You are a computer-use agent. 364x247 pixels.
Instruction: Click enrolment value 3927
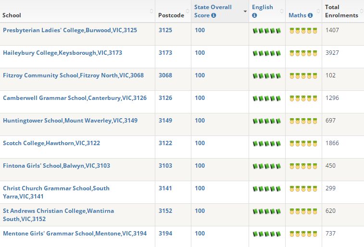pos(332,53)
